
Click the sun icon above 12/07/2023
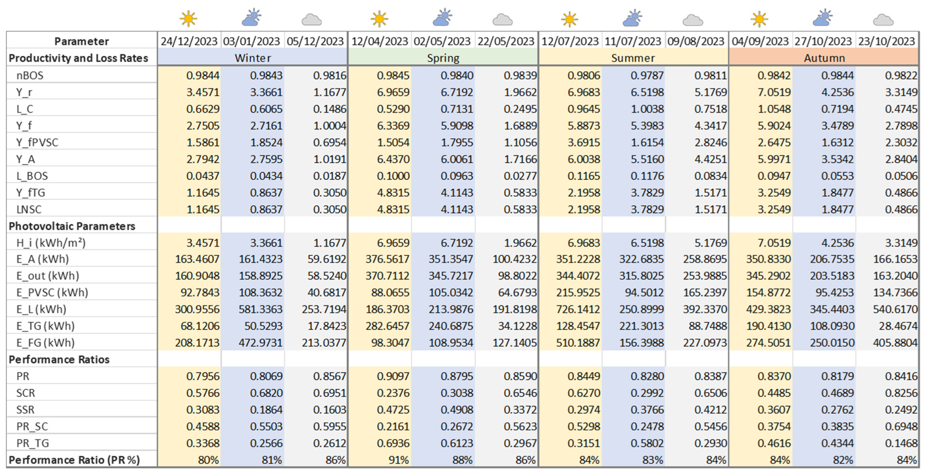point(569,19)
